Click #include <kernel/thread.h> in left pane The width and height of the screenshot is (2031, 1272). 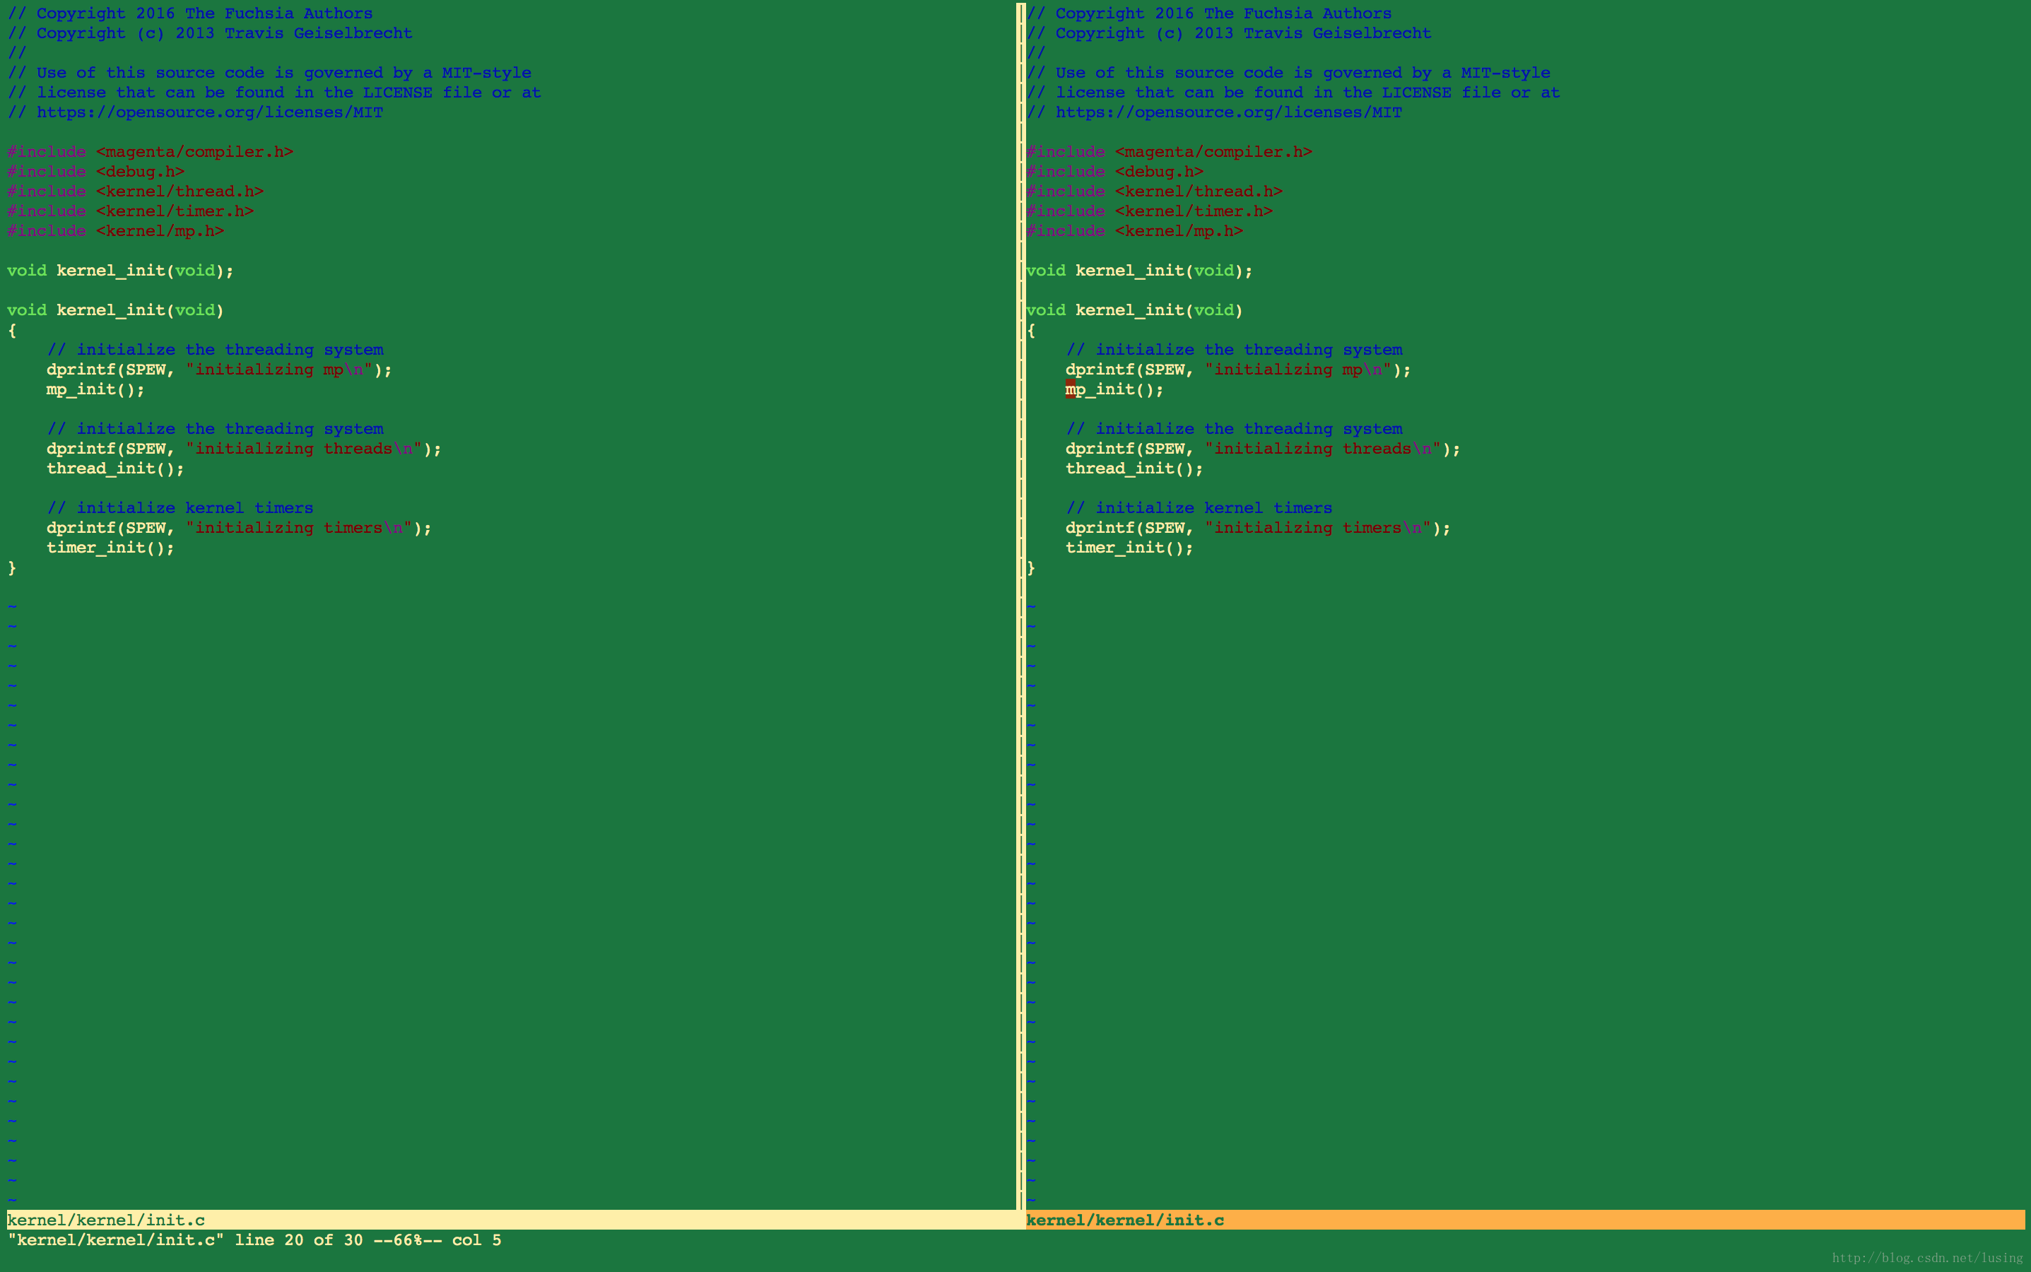point(136,192)
